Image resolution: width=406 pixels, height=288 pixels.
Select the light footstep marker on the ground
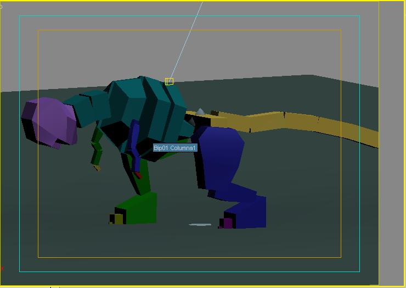[x=200, y=225]
